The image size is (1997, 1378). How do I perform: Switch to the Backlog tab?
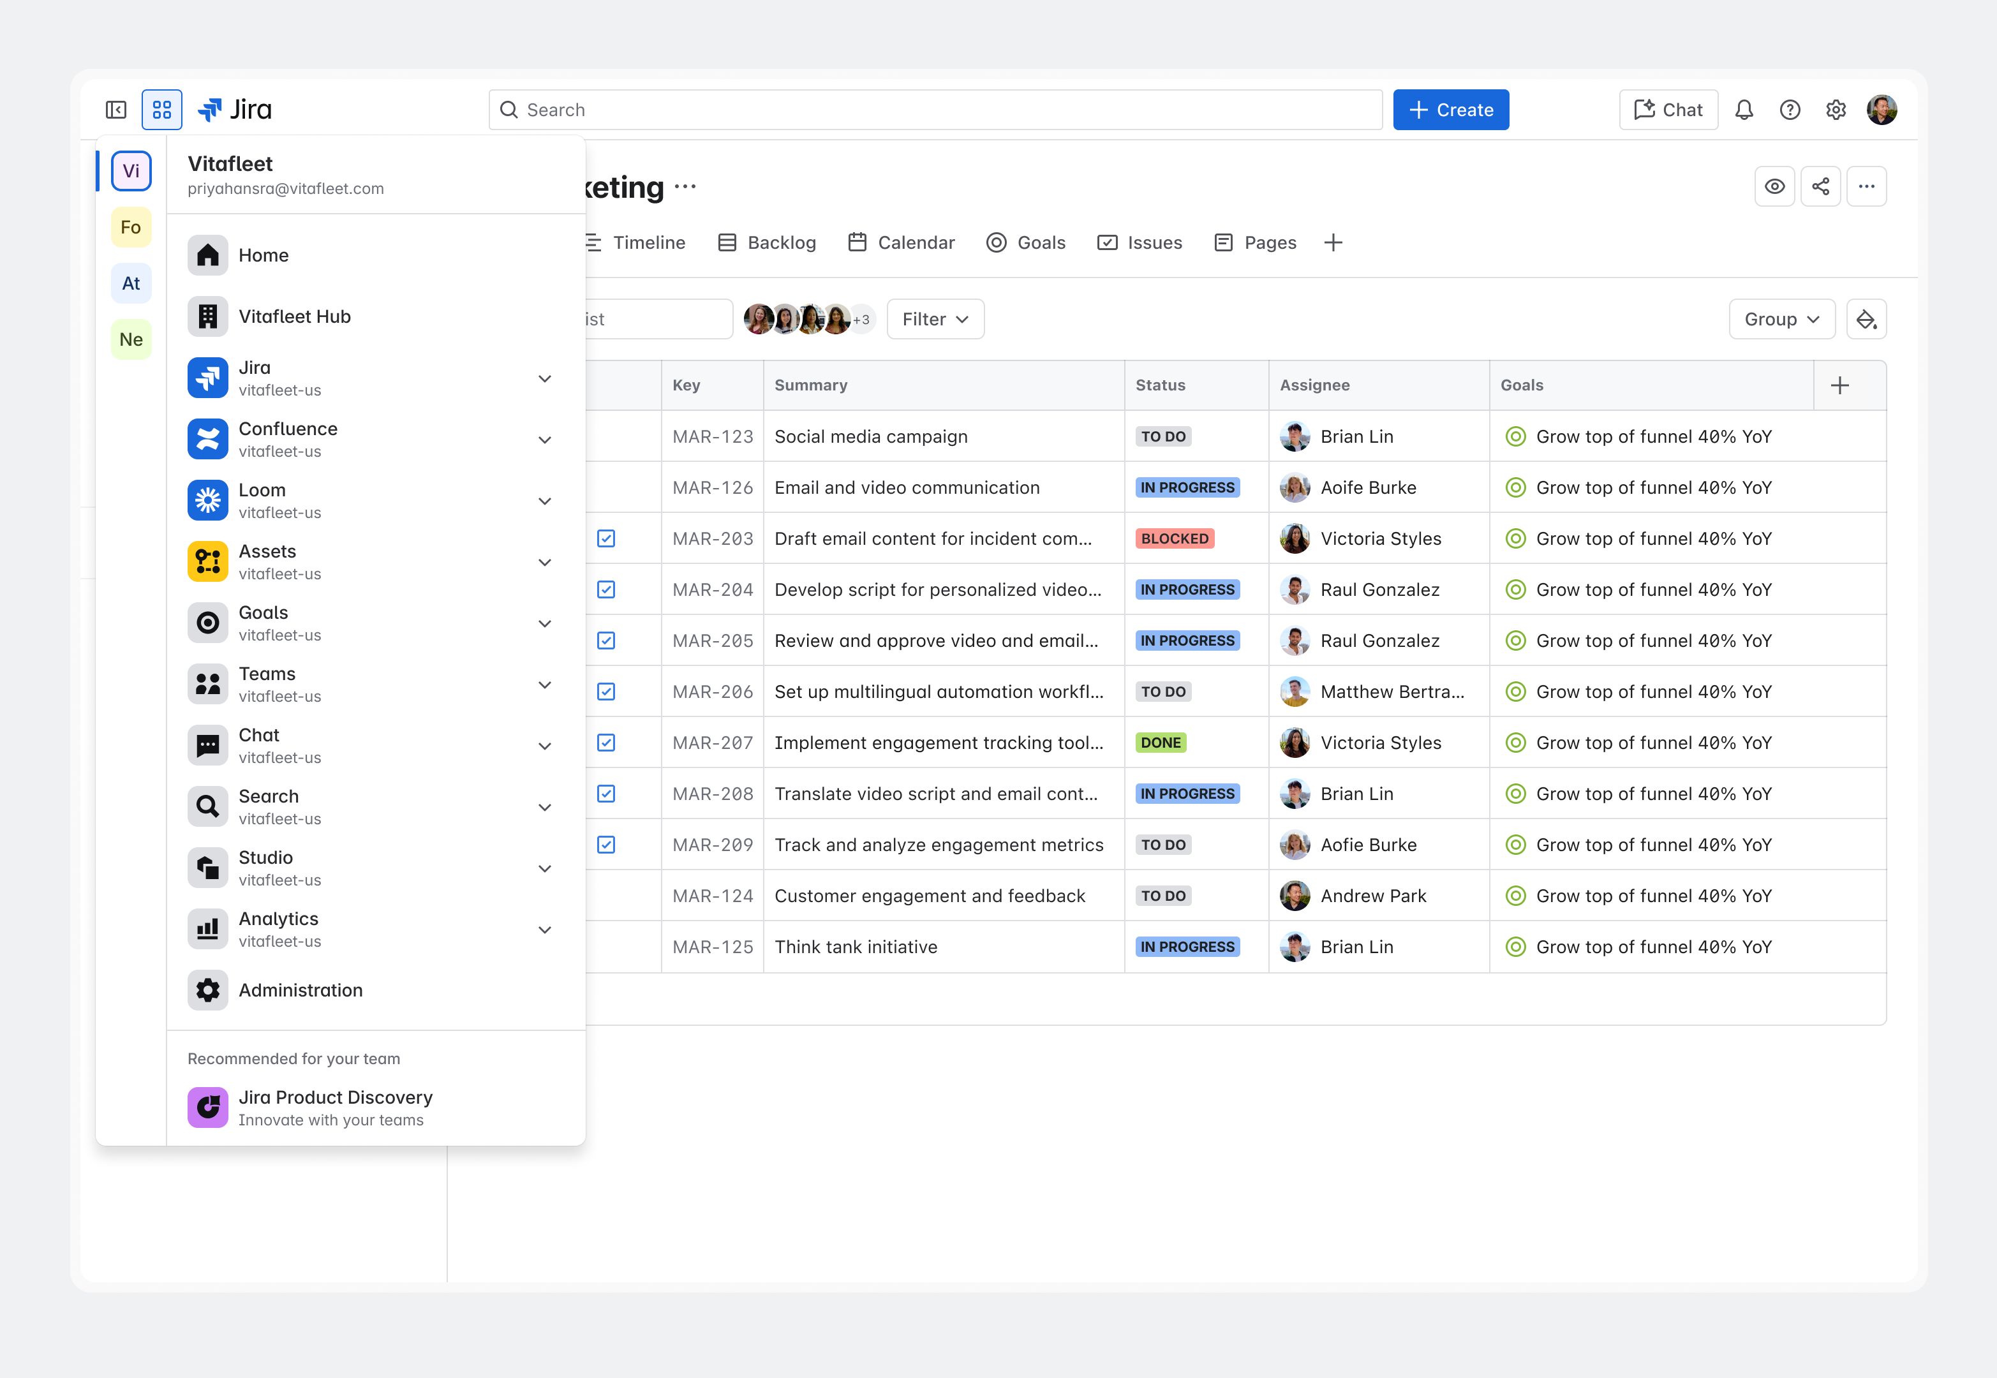click(x=767, y=242)
